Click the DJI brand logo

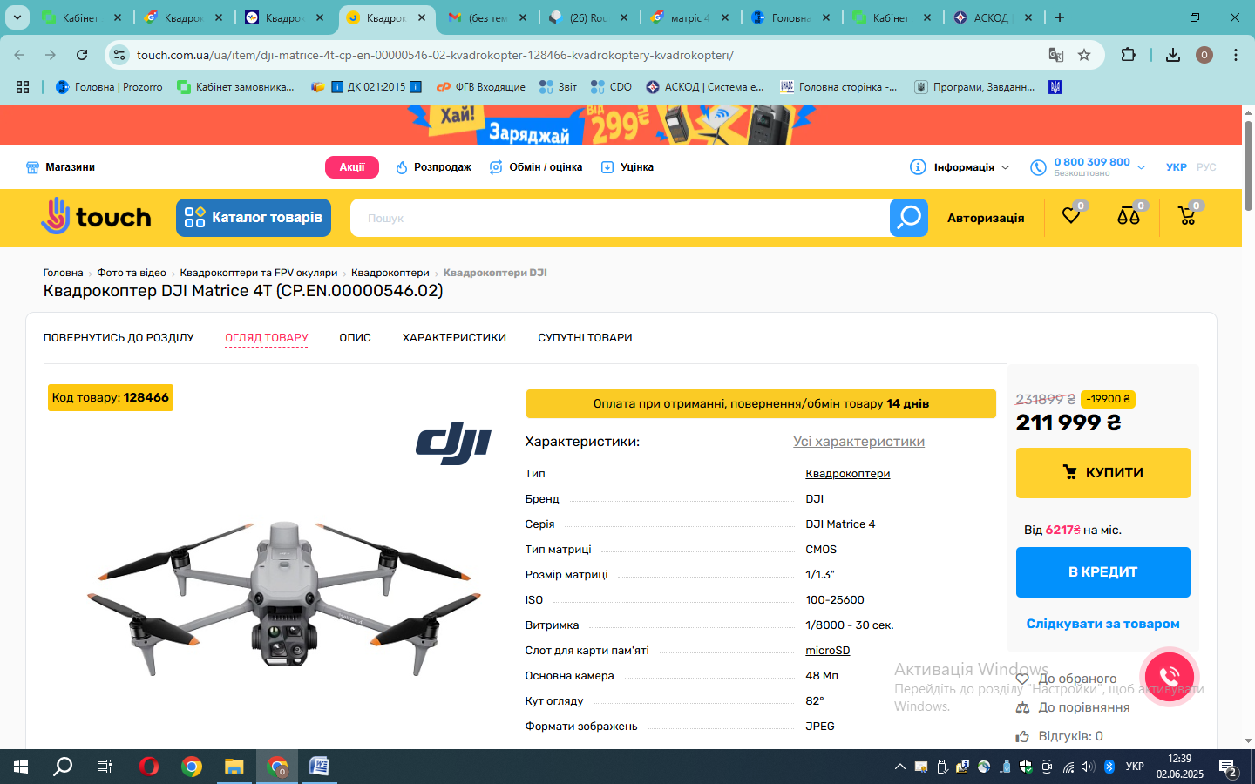pyautogui.click(x=453, y=443)
